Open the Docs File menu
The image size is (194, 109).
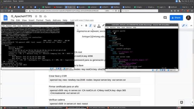12,20
